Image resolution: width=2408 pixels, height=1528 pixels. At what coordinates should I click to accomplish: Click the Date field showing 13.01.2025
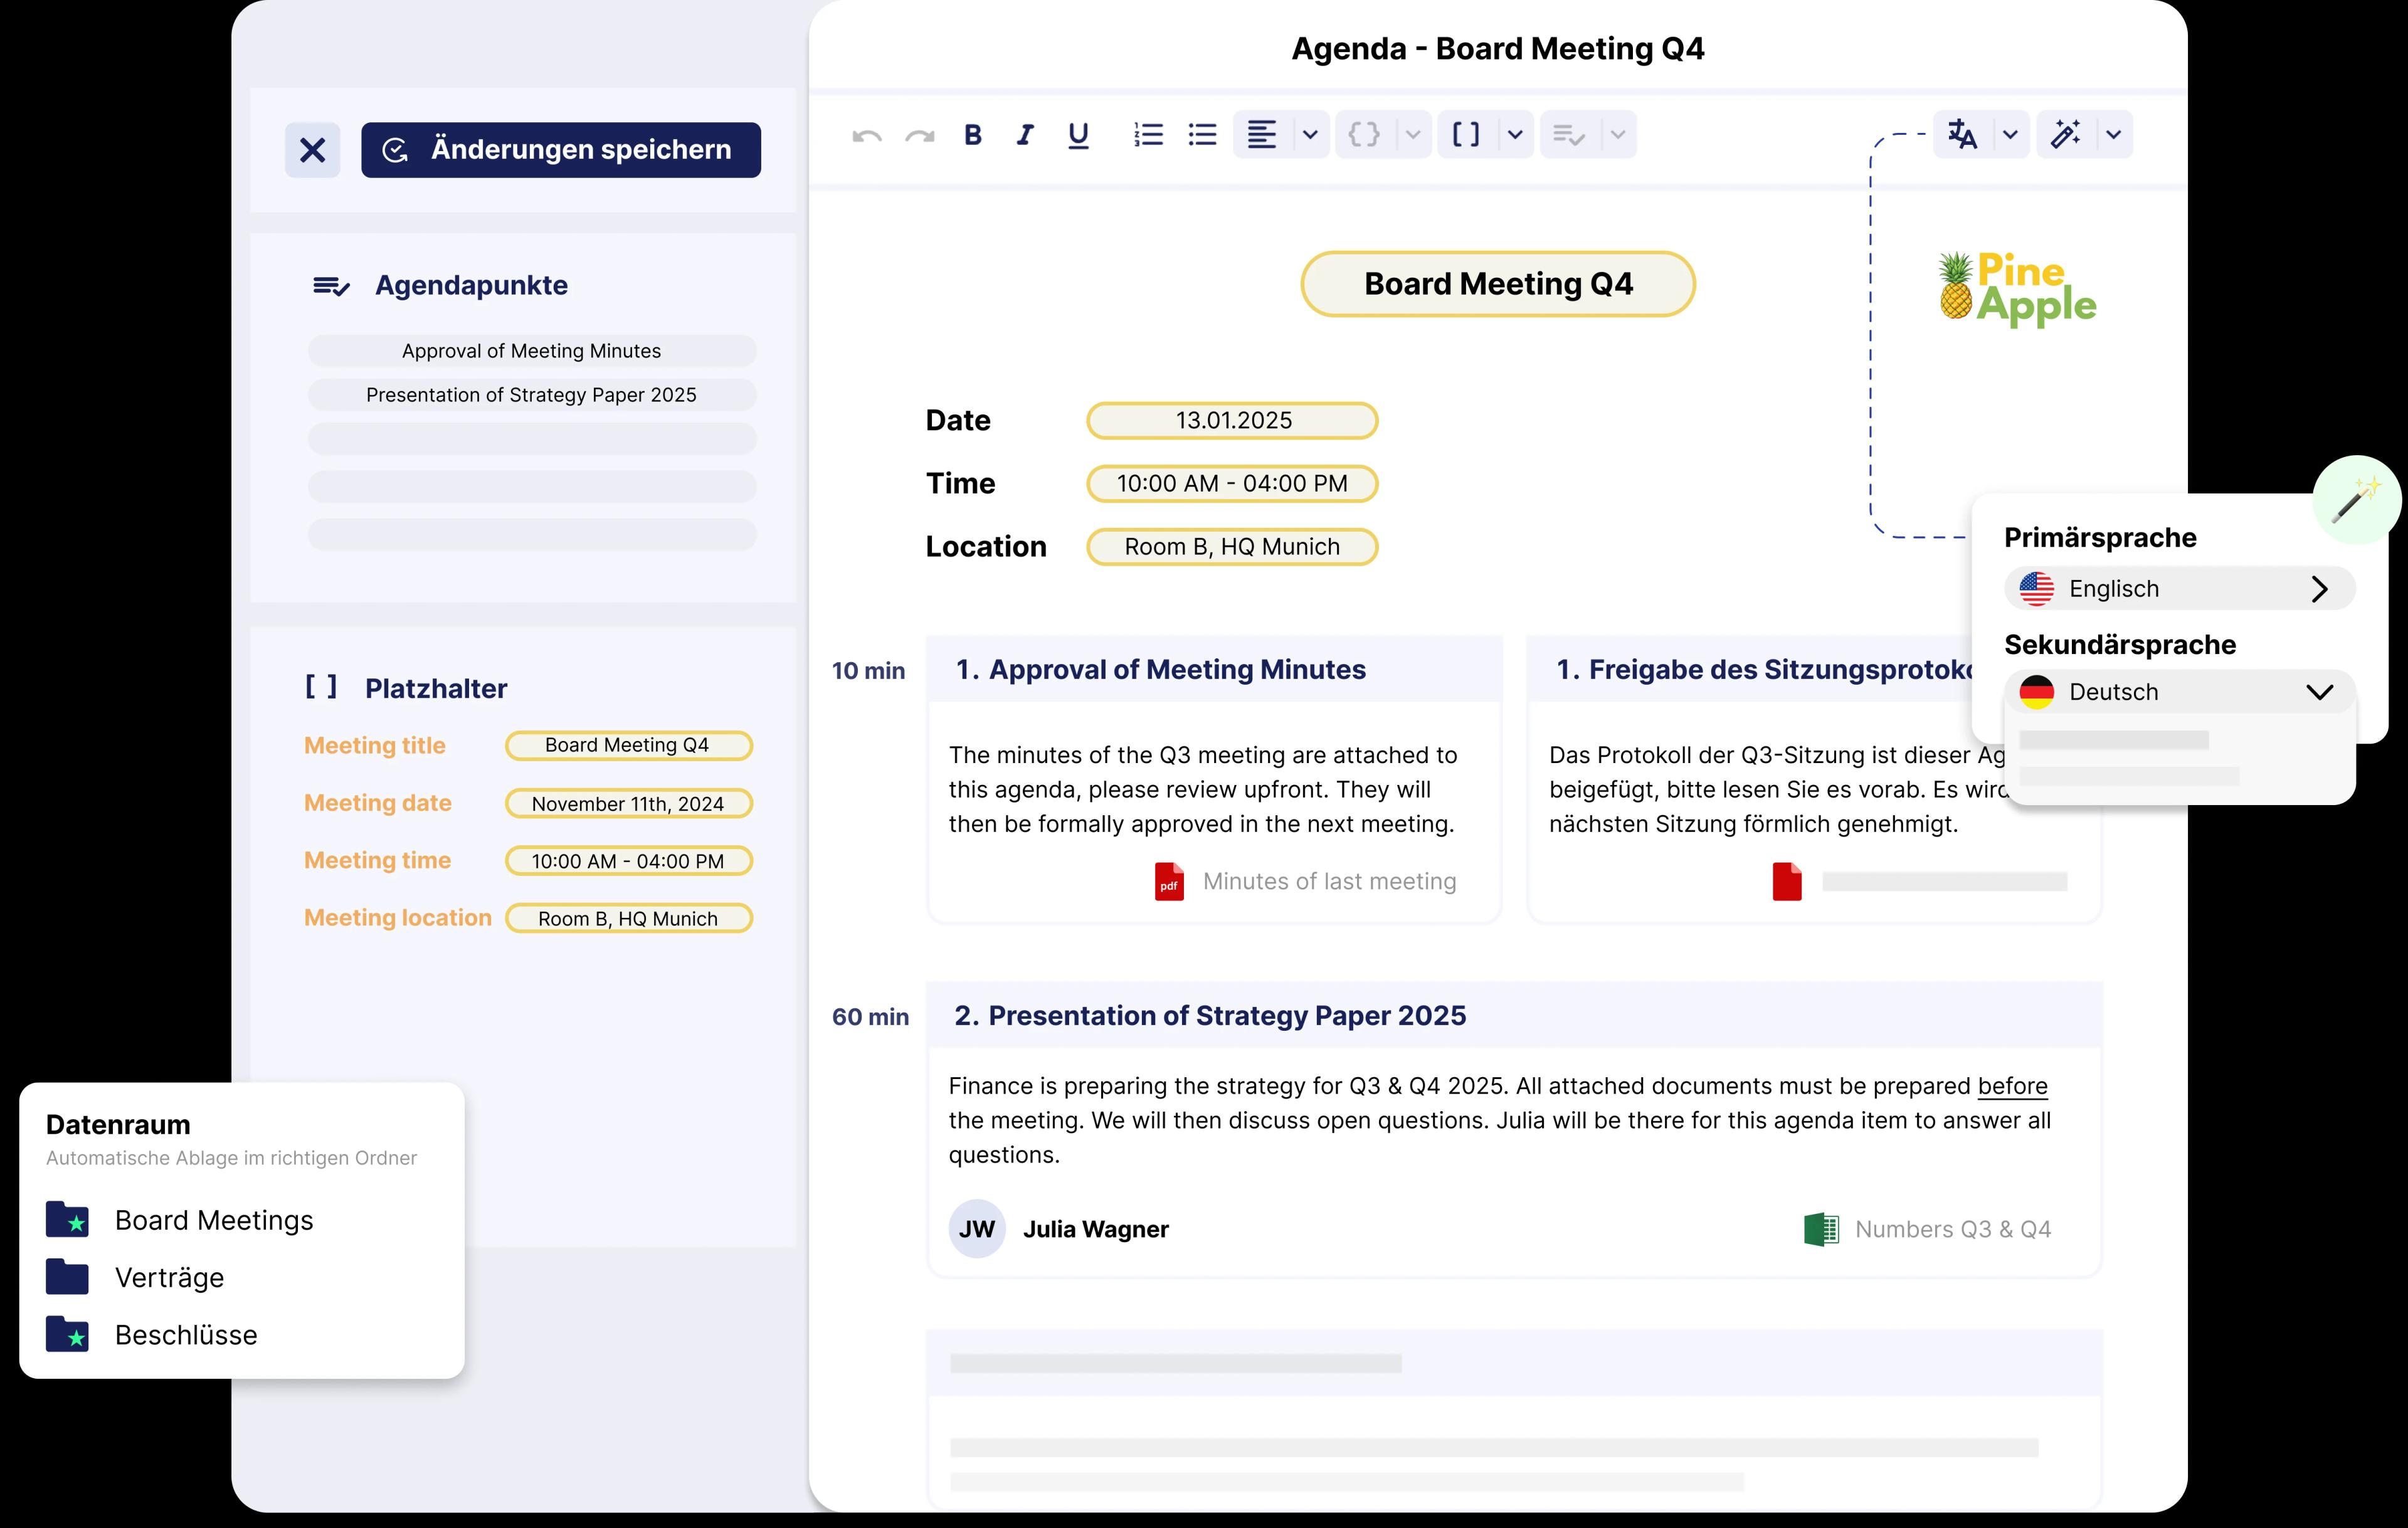pyautogui.click(x=1232, y=421)
